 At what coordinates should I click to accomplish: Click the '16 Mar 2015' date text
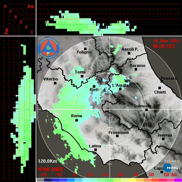(x=166, y=41)
